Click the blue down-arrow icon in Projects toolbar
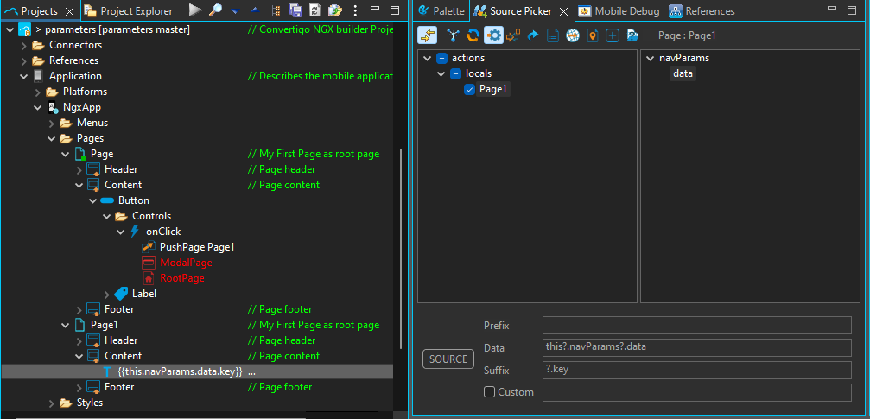This screenshot has height=419, width=870. click(235, 10)
